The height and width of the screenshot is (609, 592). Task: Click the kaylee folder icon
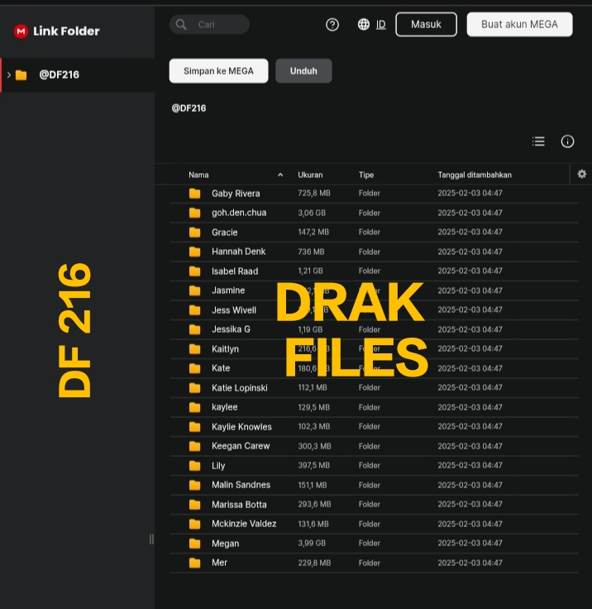tap(194, 407)
